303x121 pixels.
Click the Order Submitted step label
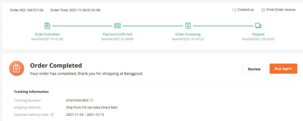(47, 34)
